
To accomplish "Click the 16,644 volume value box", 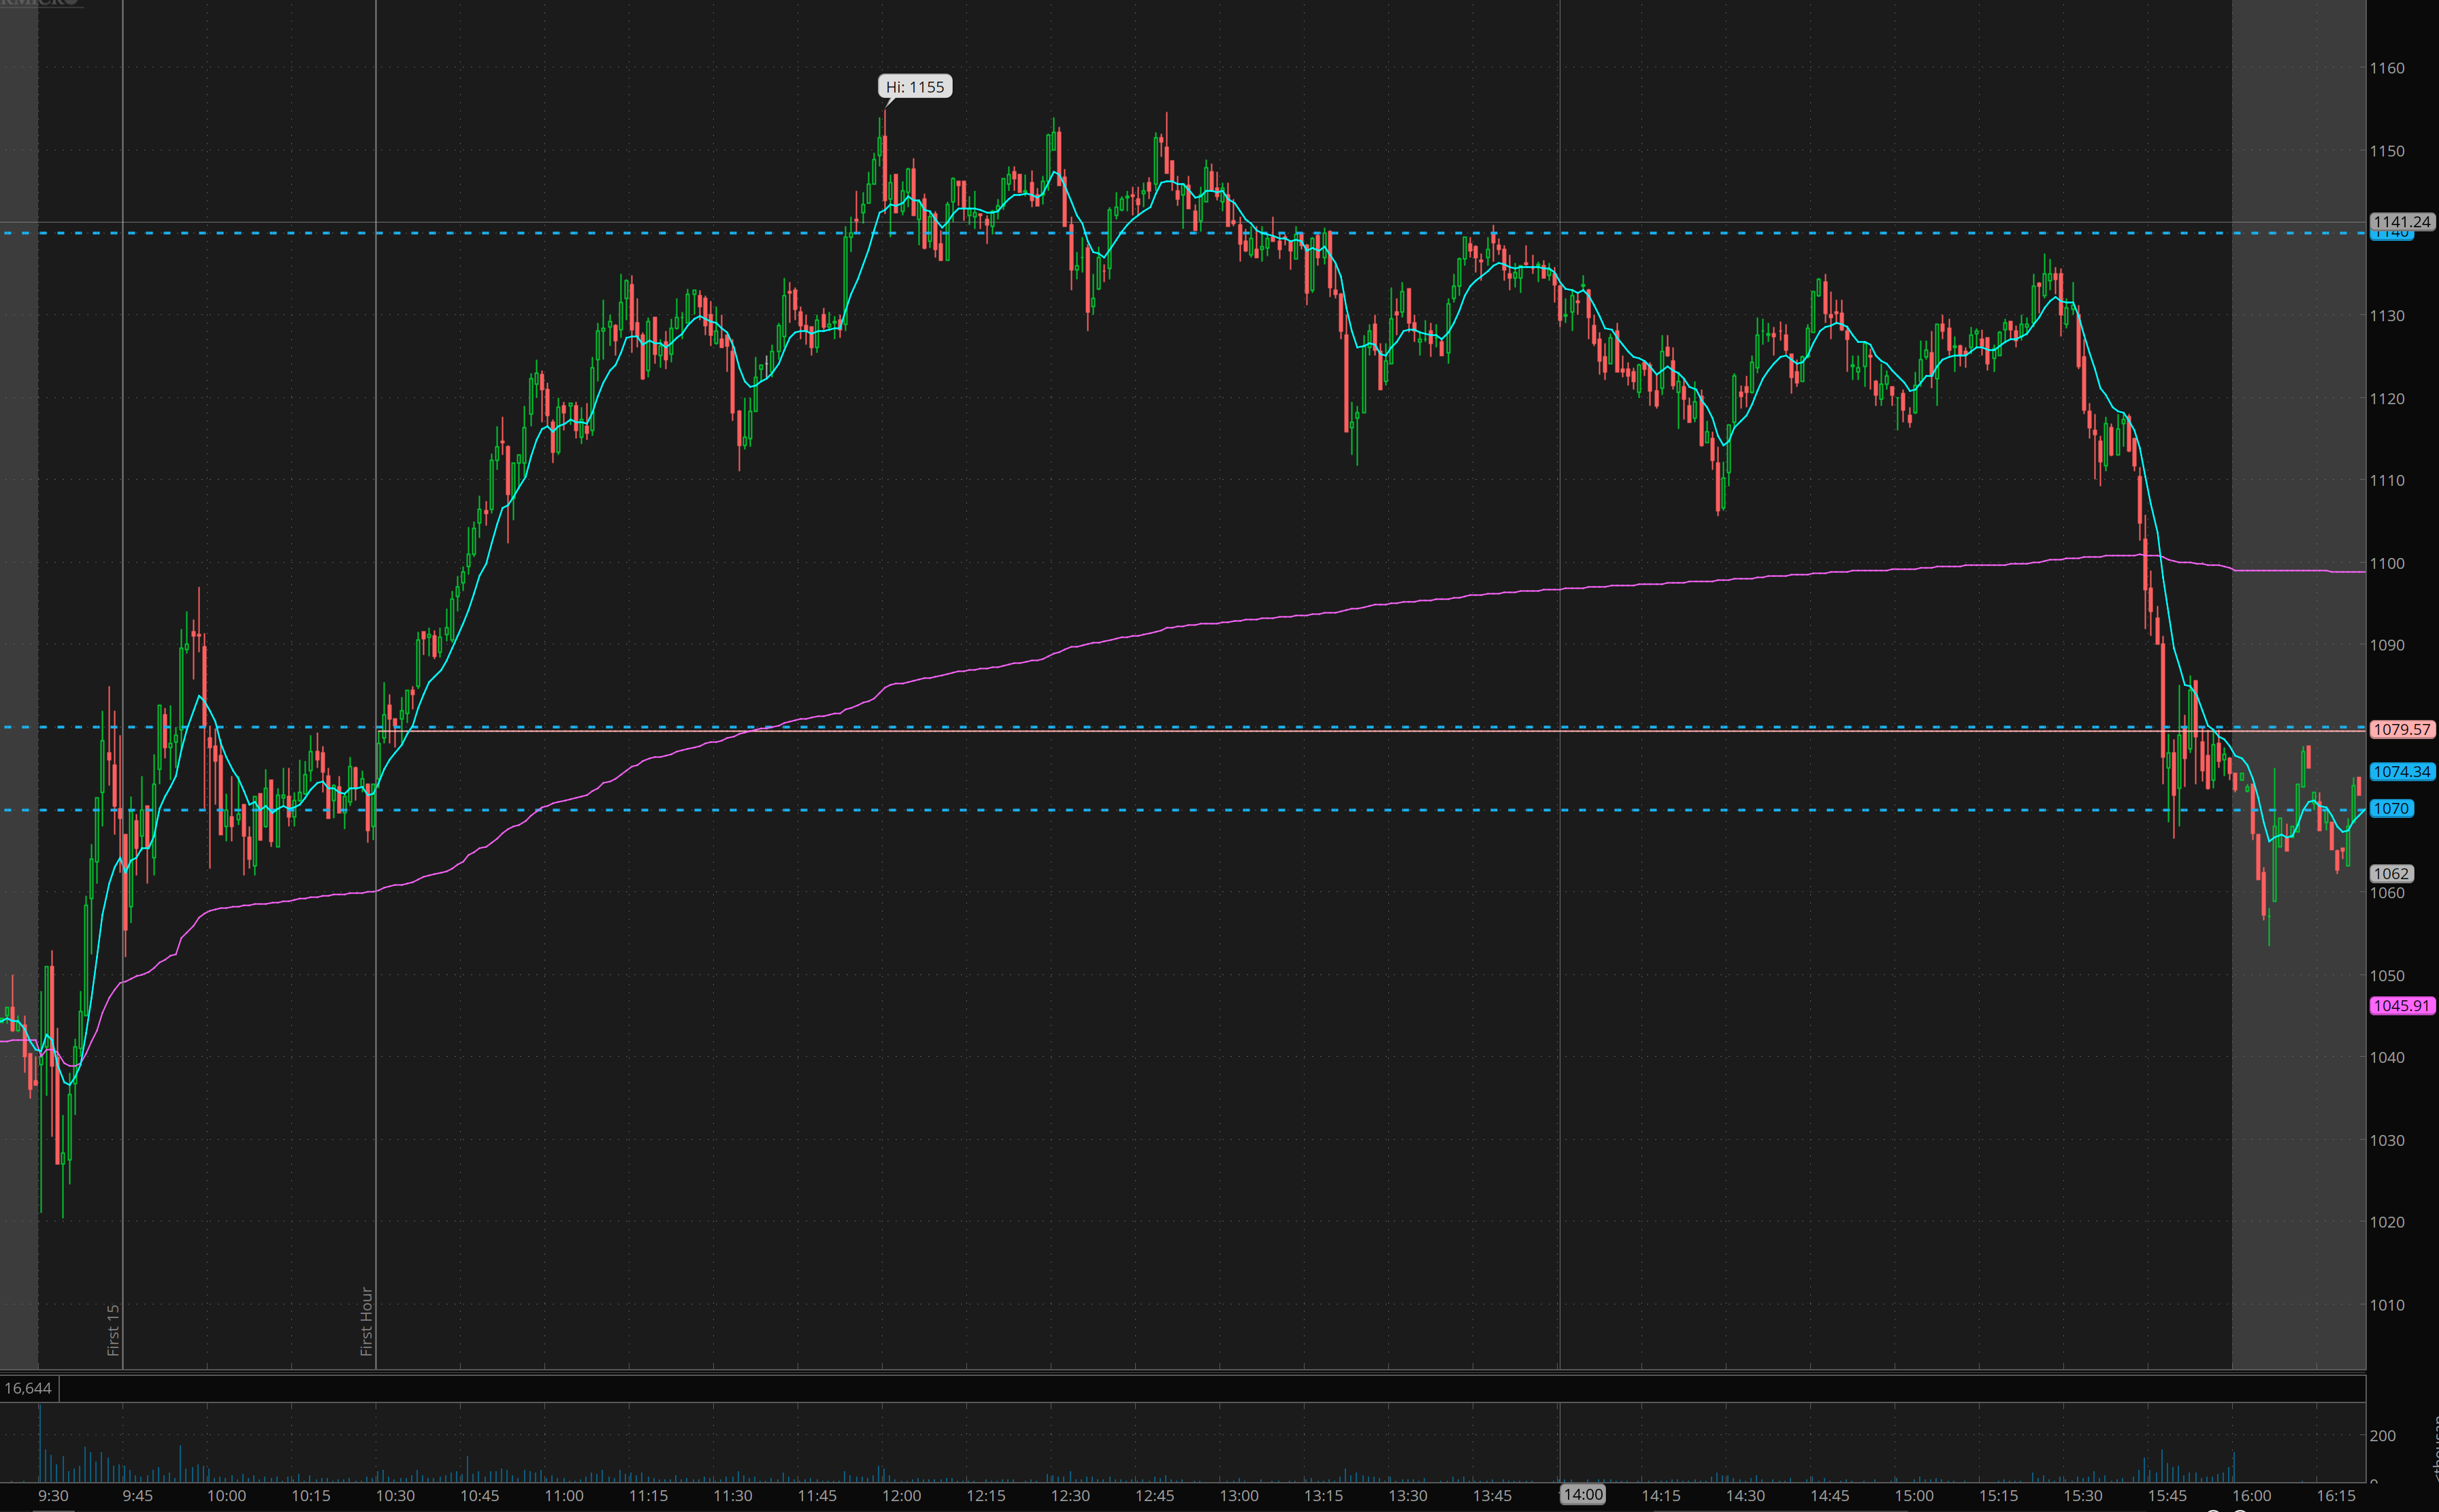I will (x=28, y=1388).
